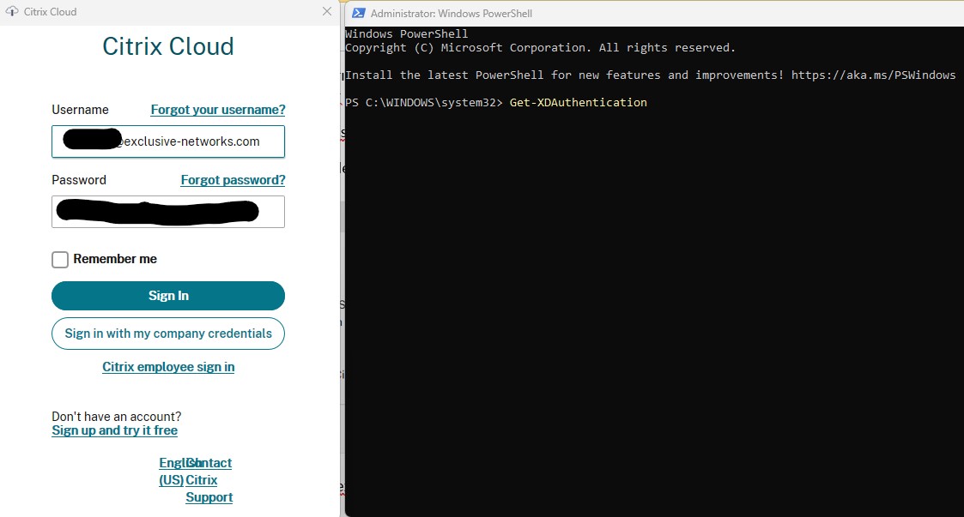Click the Citrix Cloud title bar icon
This screenshot has height=517, width=964.
12,12
